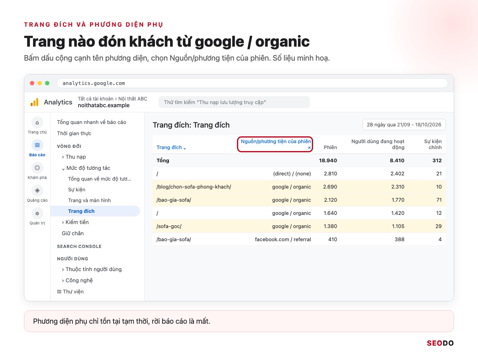478x356 pixels.
Task: Open the date range 28 ngày qua picker
Action: click(x=404, y=125)
